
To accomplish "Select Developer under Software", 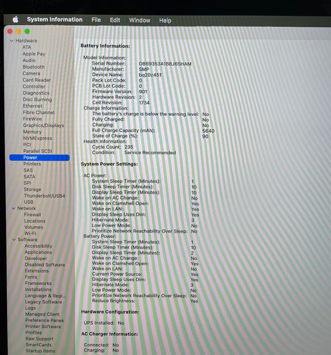I will tap(36, 259).
